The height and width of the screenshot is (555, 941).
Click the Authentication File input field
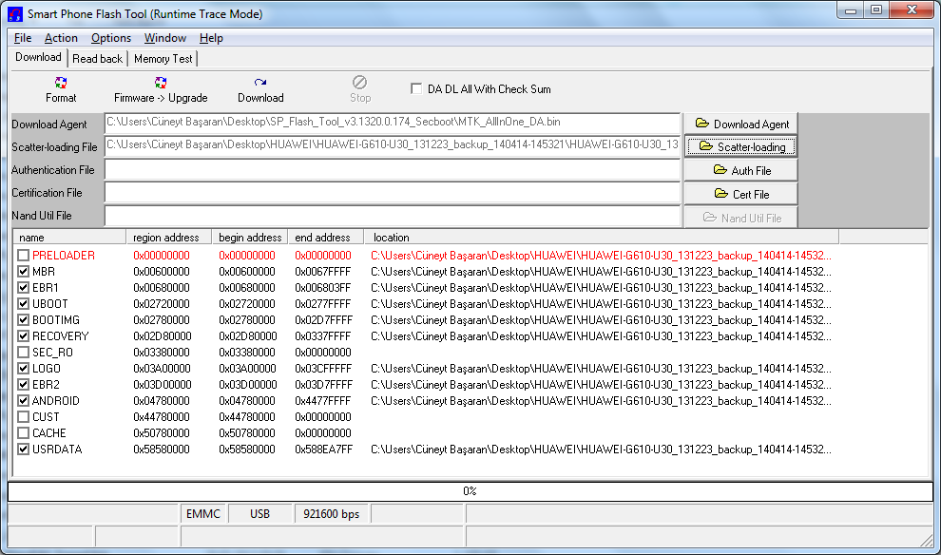point(393,170)
